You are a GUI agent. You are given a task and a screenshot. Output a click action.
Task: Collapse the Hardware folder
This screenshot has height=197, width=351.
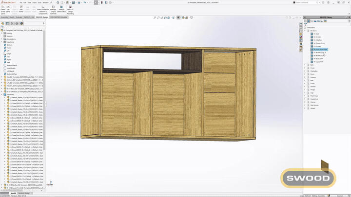pos(2,94)
